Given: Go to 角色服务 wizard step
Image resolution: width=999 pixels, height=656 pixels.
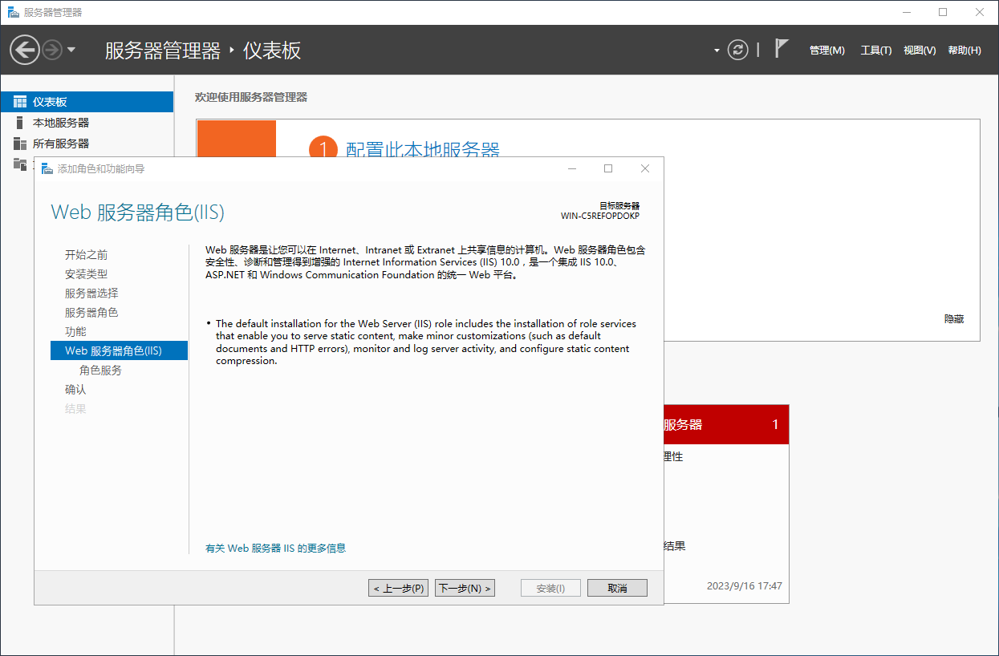Looking at the screenshot, I should coord(100,371).
